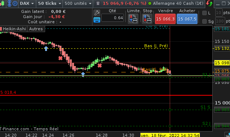Viewport: 230px width, 137px height.
Task: Click the red X exit marker near 14:28
Action: [x=99, y=65]
